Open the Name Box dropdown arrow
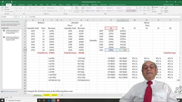The image size is (182, 102). (13, 17)
